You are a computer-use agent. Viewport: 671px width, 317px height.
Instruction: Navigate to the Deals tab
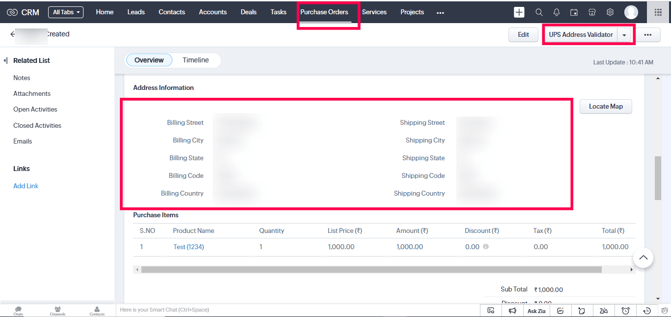coord(249,12)
